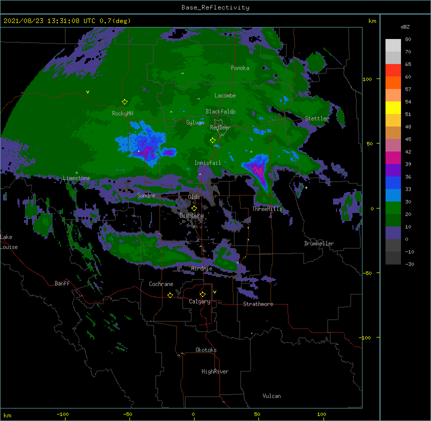Click the Sylvan label on the map
Viewport: 431px width, 421px height.
tap(195, 122)
